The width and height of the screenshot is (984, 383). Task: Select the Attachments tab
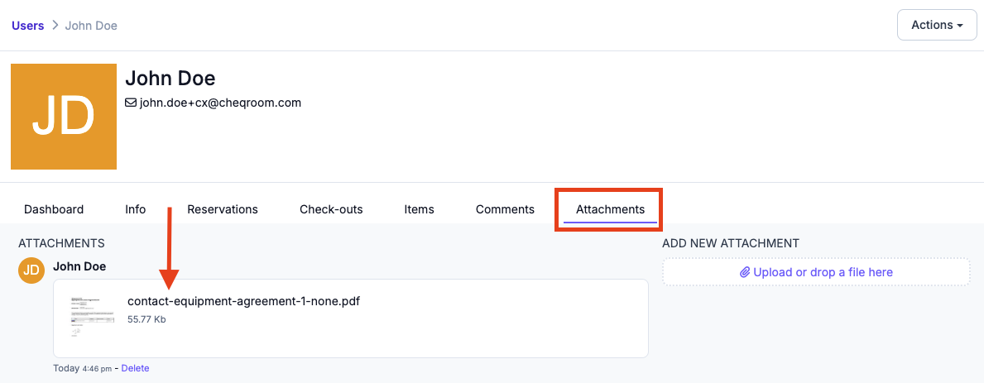coord(610,209)
